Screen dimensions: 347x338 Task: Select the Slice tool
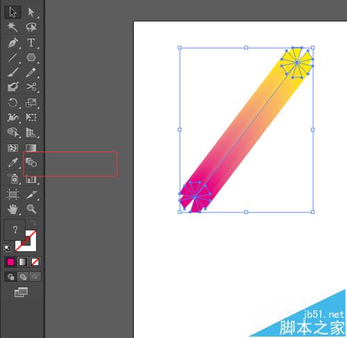(x=31, y=194)
